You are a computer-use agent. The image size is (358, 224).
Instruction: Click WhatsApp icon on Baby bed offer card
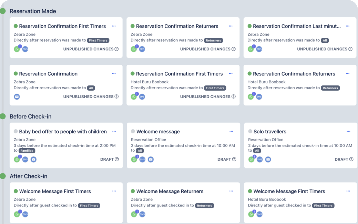pos(17,159)
